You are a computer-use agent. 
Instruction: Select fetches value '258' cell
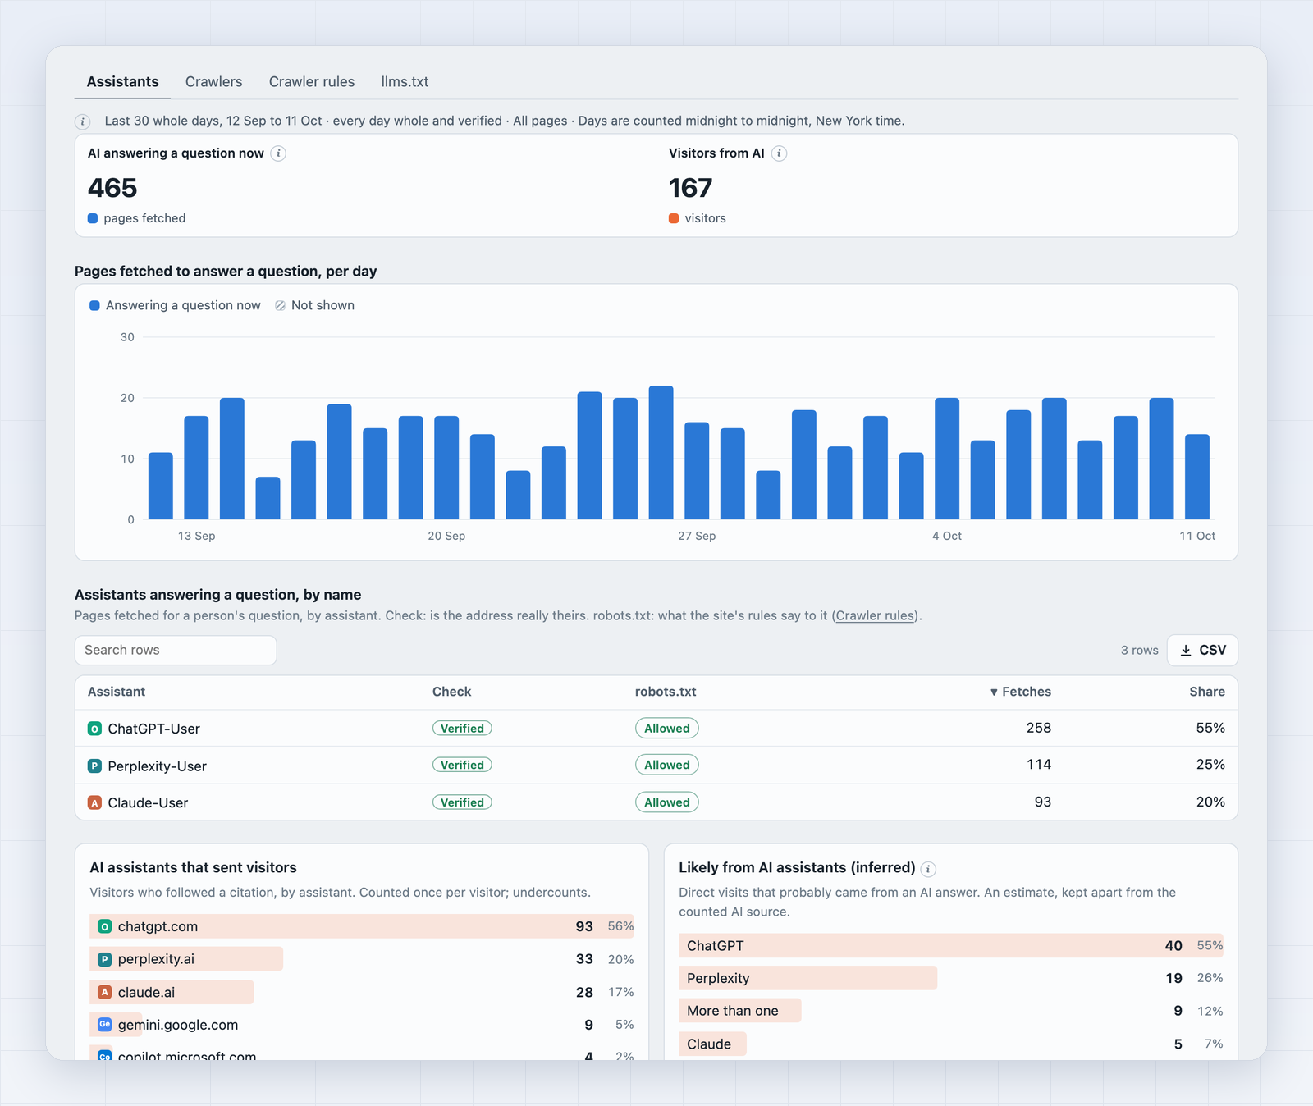(1038, 728)
